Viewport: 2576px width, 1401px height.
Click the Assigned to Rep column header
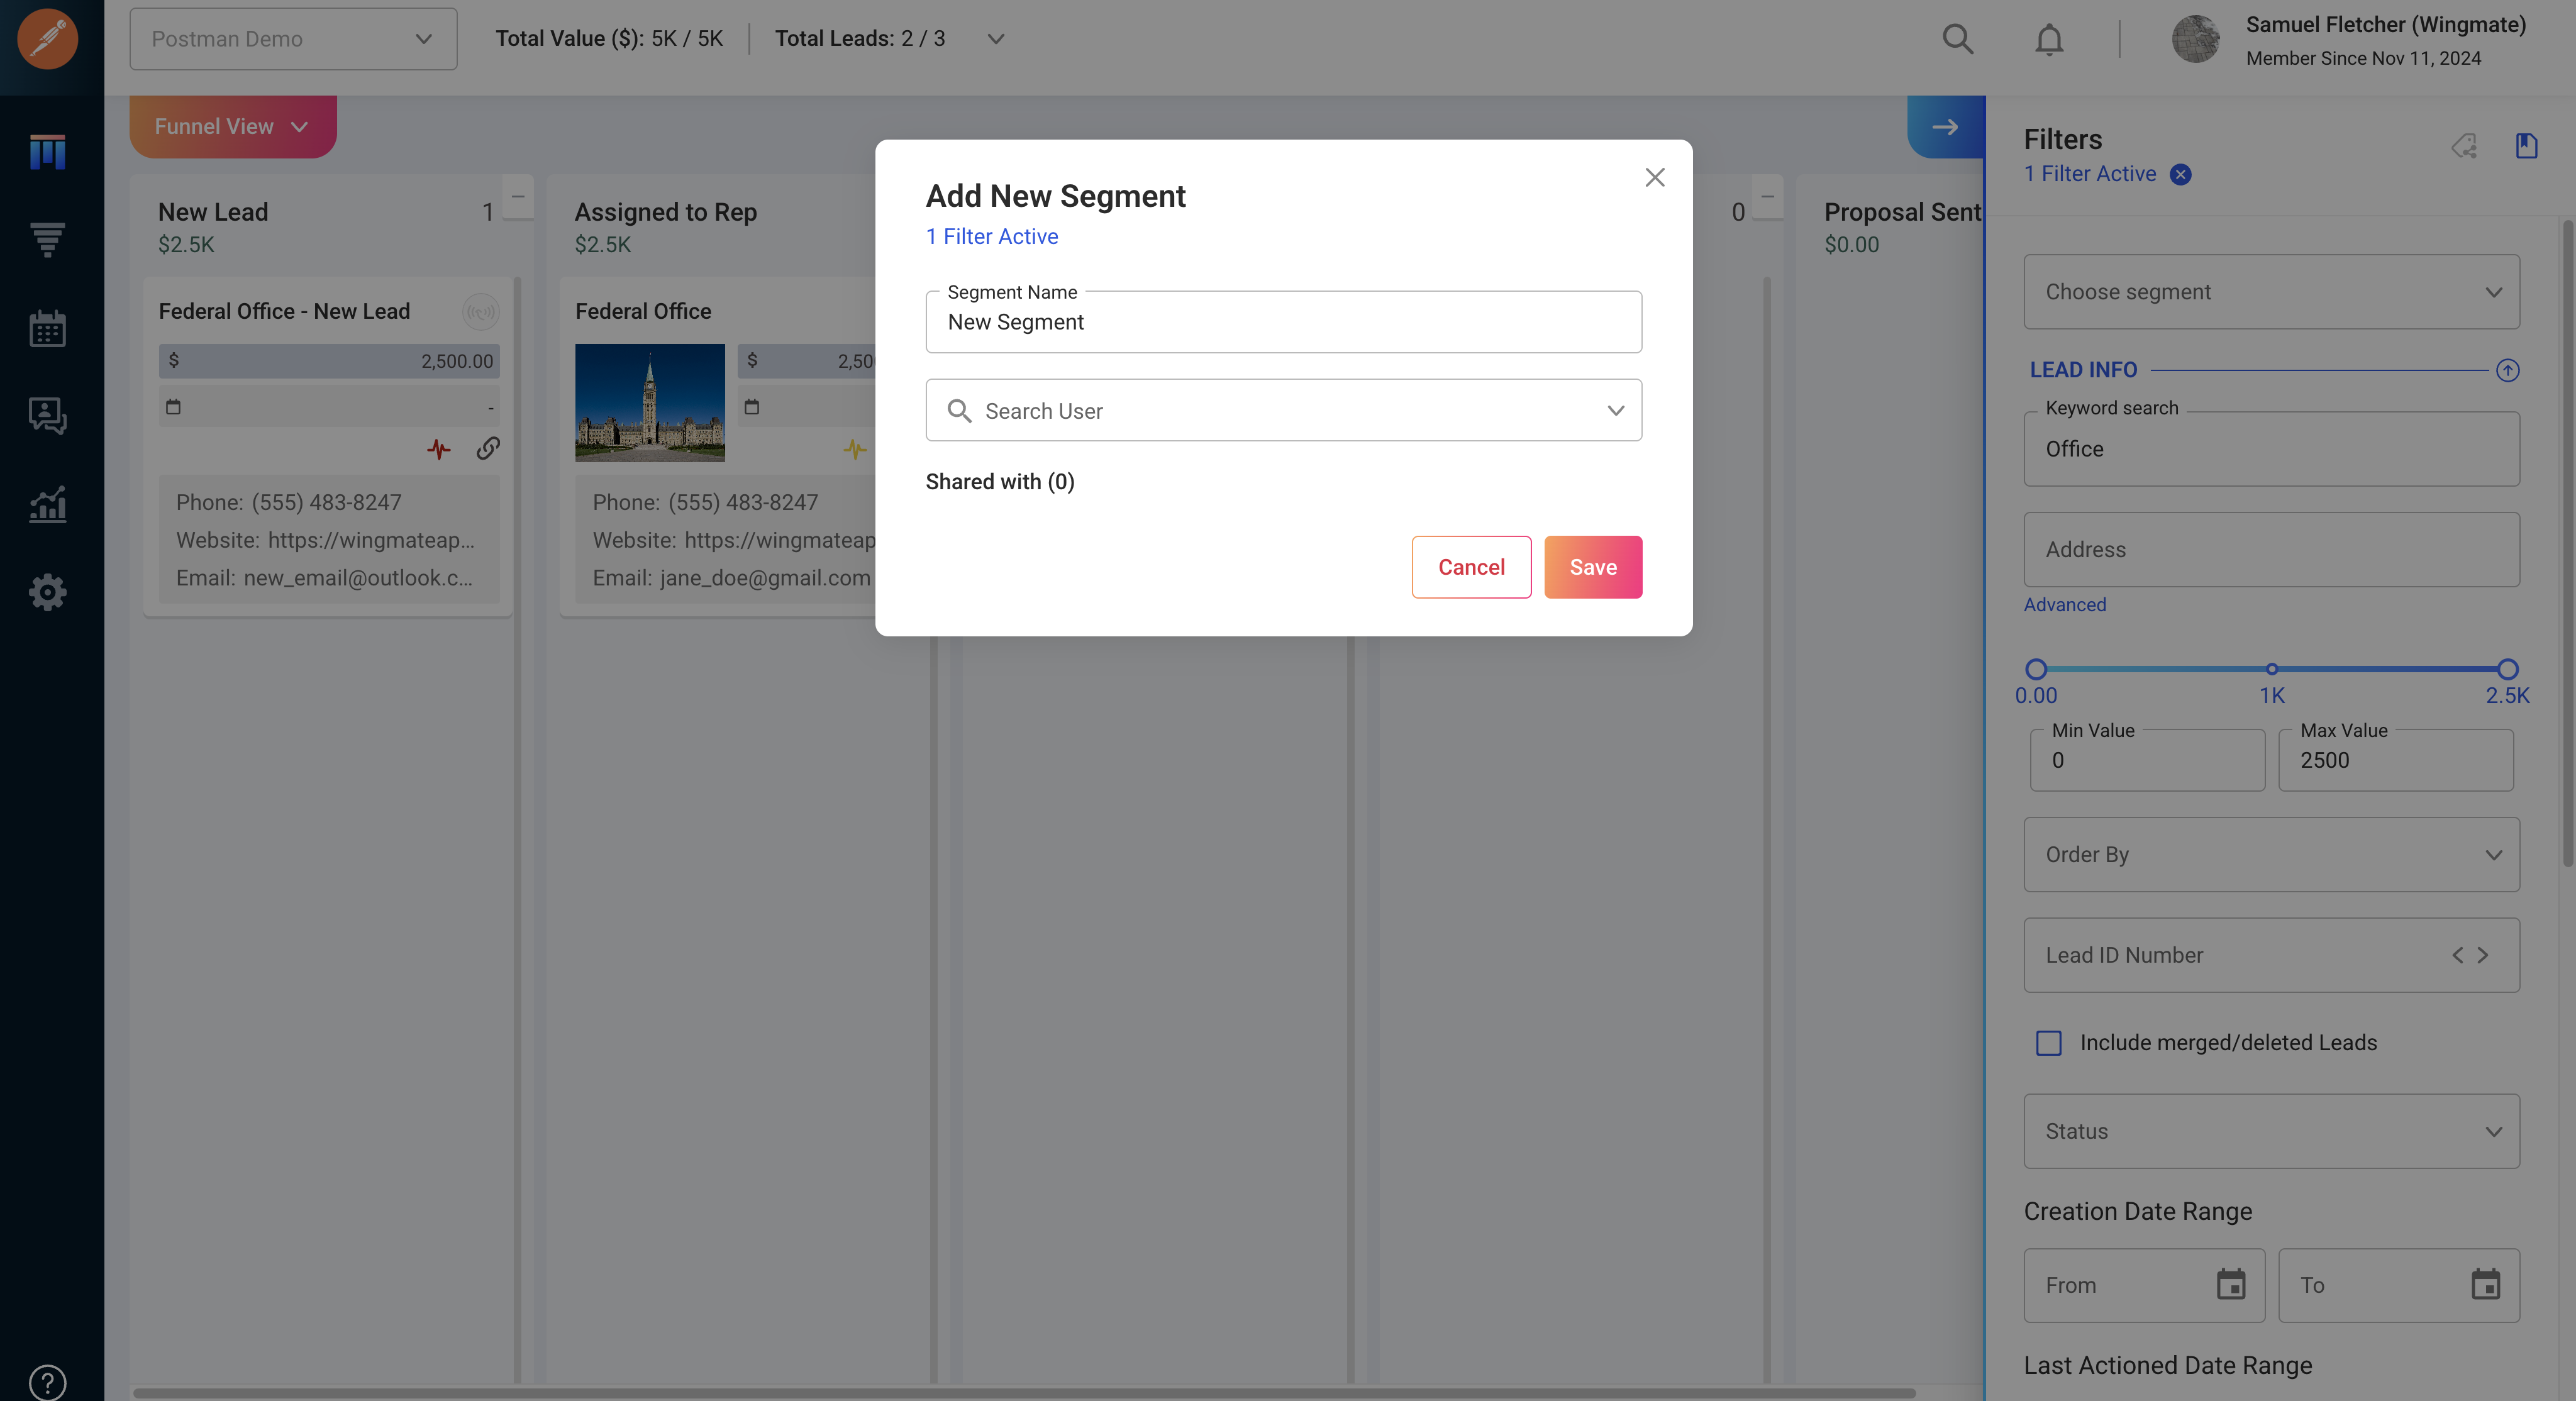tap(665, 212)
